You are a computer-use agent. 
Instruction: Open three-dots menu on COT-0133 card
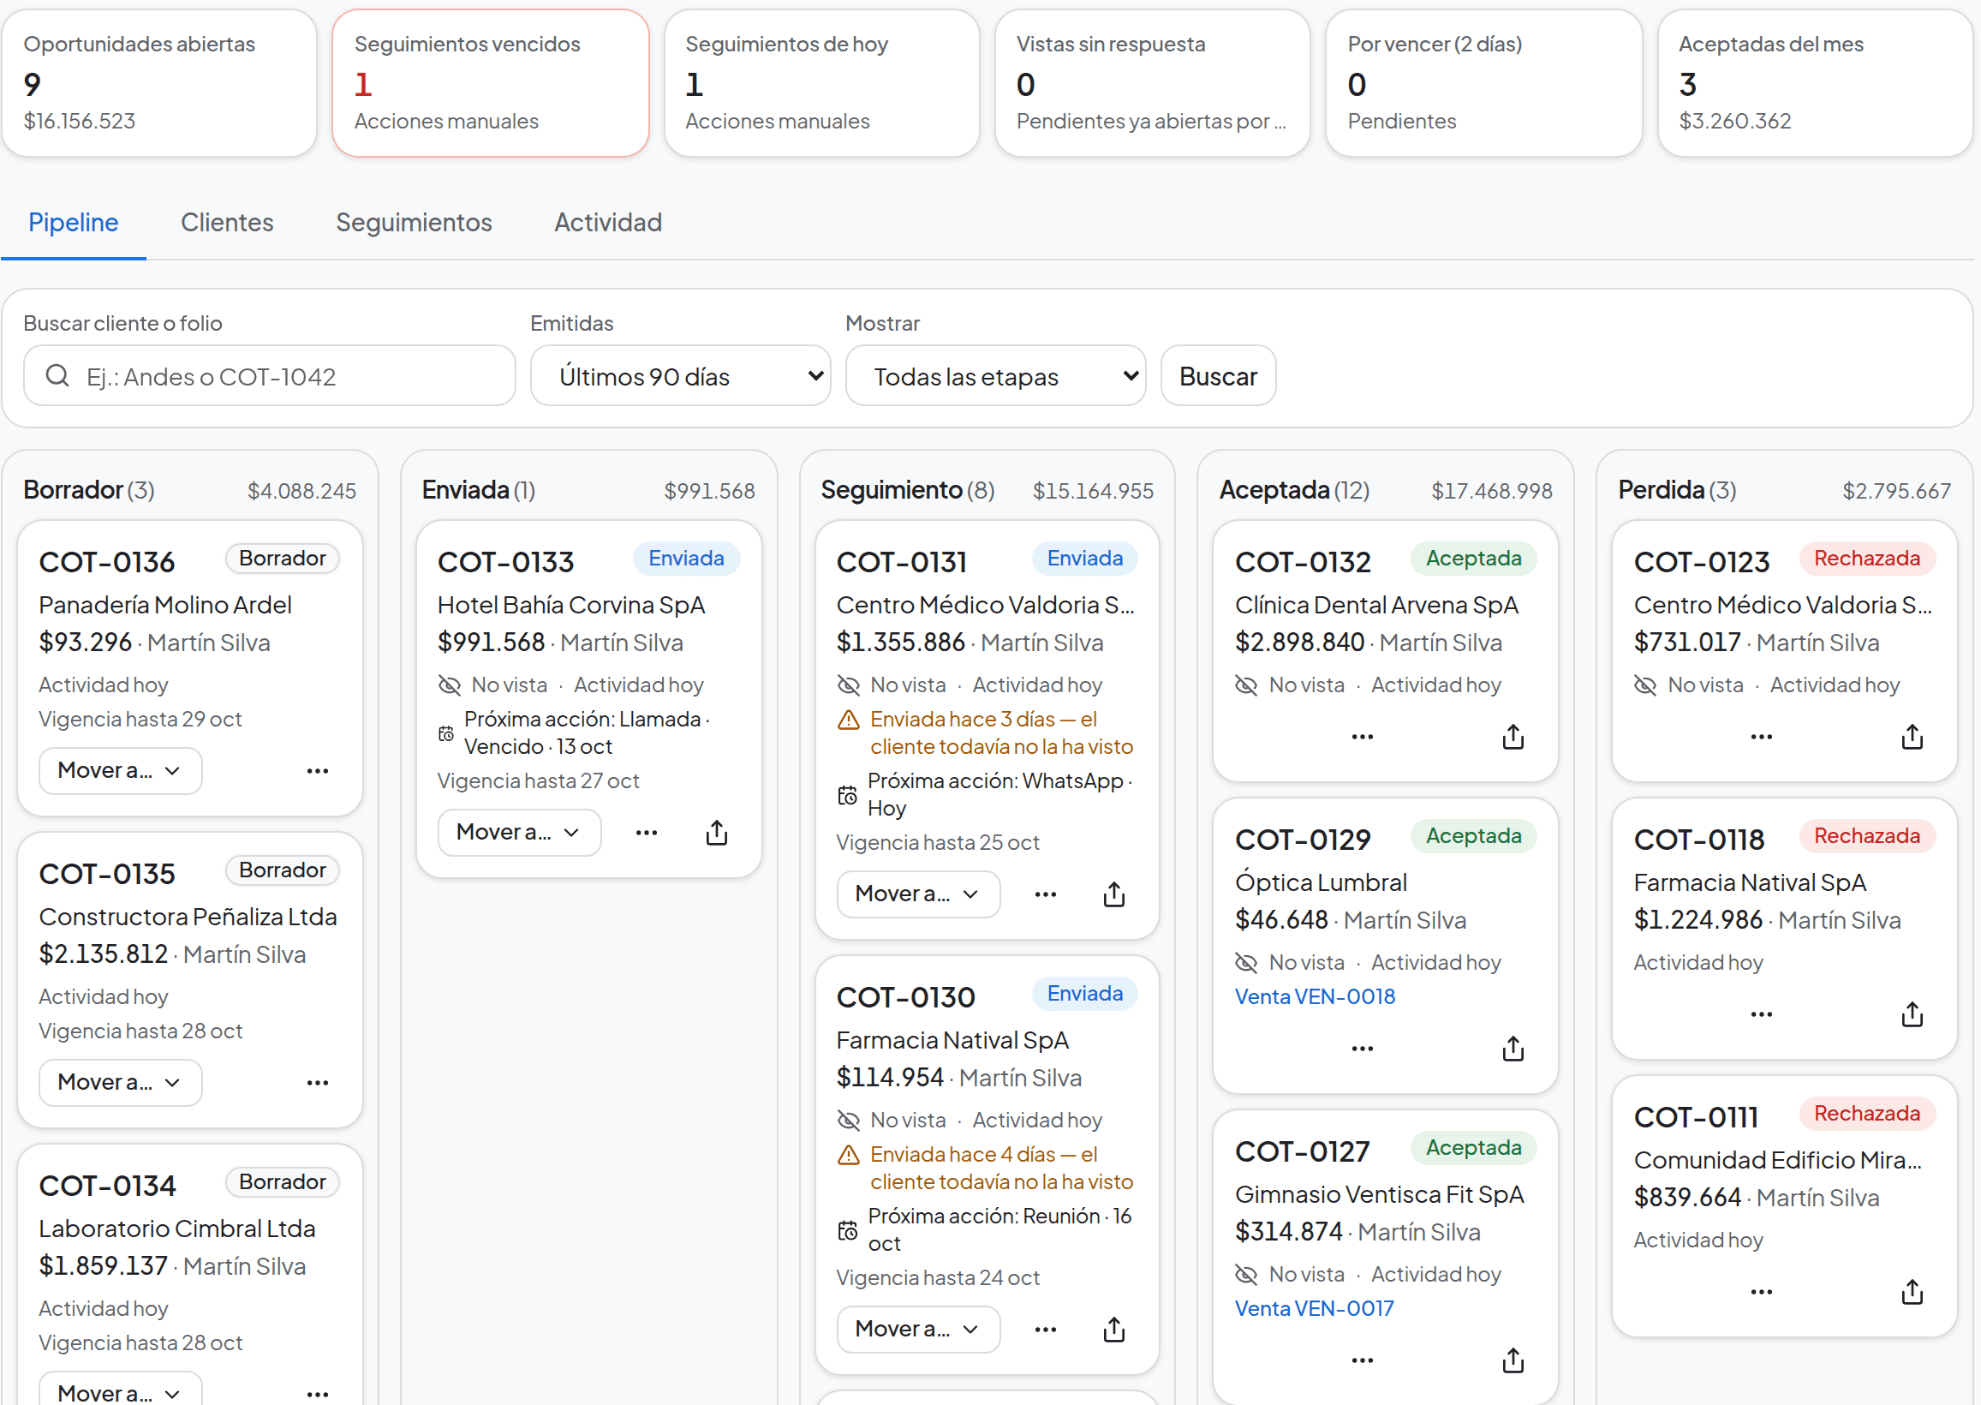click(x=647, y=832)
